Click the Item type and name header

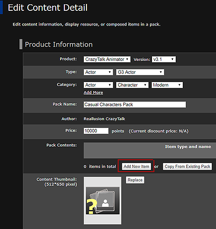pos(188,146)
